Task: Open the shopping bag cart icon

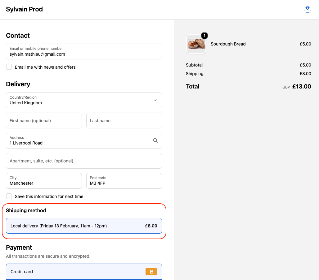Action: (307, 10)
